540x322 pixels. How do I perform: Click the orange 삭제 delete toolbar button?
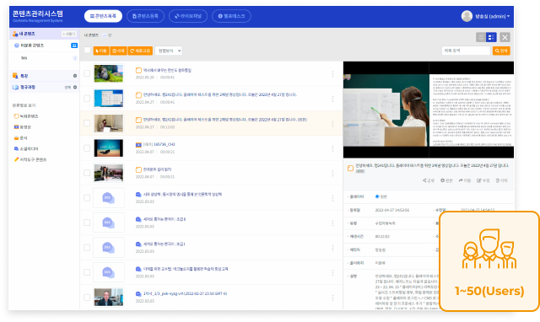pos(118,51)
